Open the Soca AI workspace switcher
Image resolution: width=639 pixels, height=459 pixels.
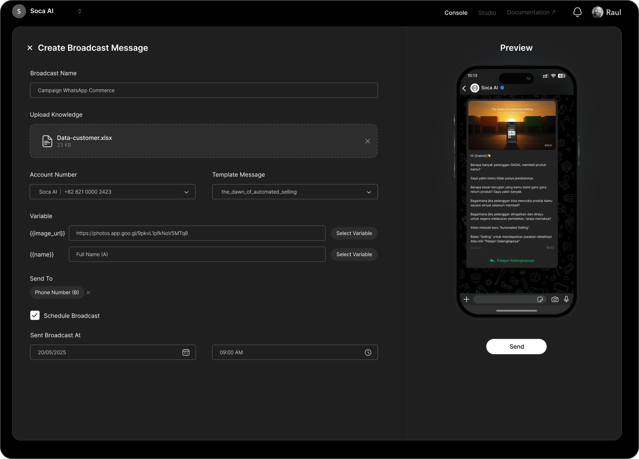[79, 11]
